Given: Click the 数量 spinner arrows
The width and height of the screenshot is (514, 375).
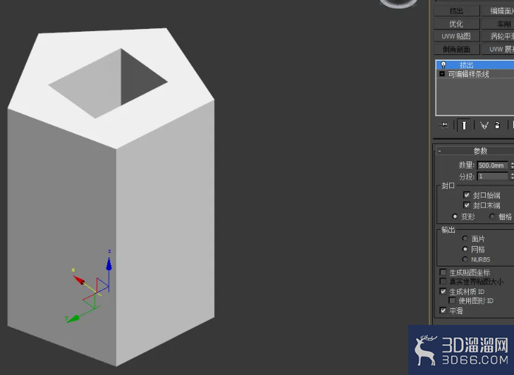Looking at the screenshot, I should pyautogui.click(x=511, y=166).
